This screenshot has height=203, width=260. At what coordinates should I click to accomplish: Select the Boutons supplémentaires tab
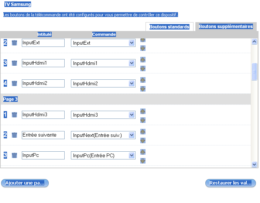(x=226, y=27)
